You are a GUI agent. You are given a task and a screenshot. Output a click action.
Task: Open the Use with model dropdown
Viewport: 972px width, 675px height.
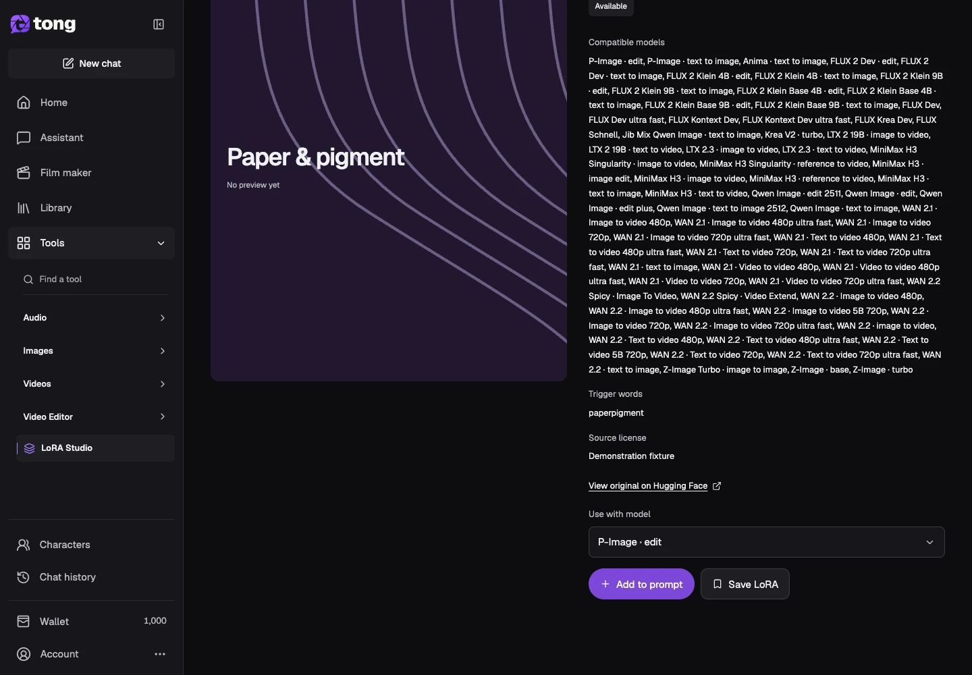click(x=767, y=542)
